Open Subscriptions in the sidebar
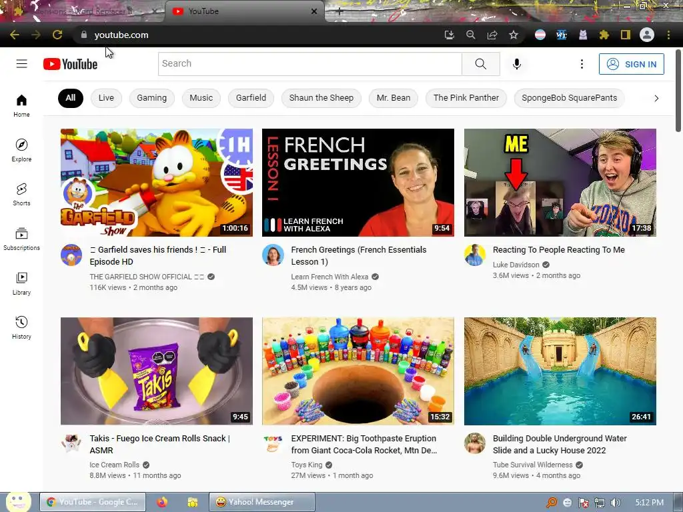The width and height of the screenshot is (683, 512). 21,239
